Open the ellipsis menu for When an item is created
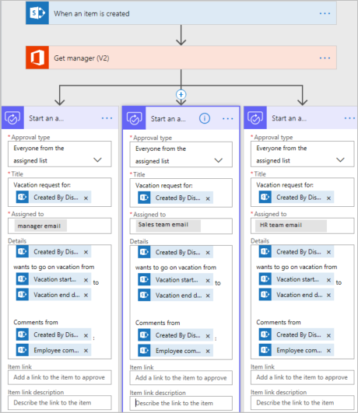Viewport: 358px width, 413px height. tap(325, 13)
